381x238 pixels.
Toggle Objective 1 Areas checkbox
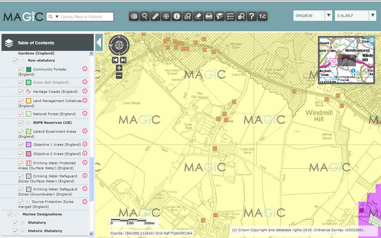point(21,145)
